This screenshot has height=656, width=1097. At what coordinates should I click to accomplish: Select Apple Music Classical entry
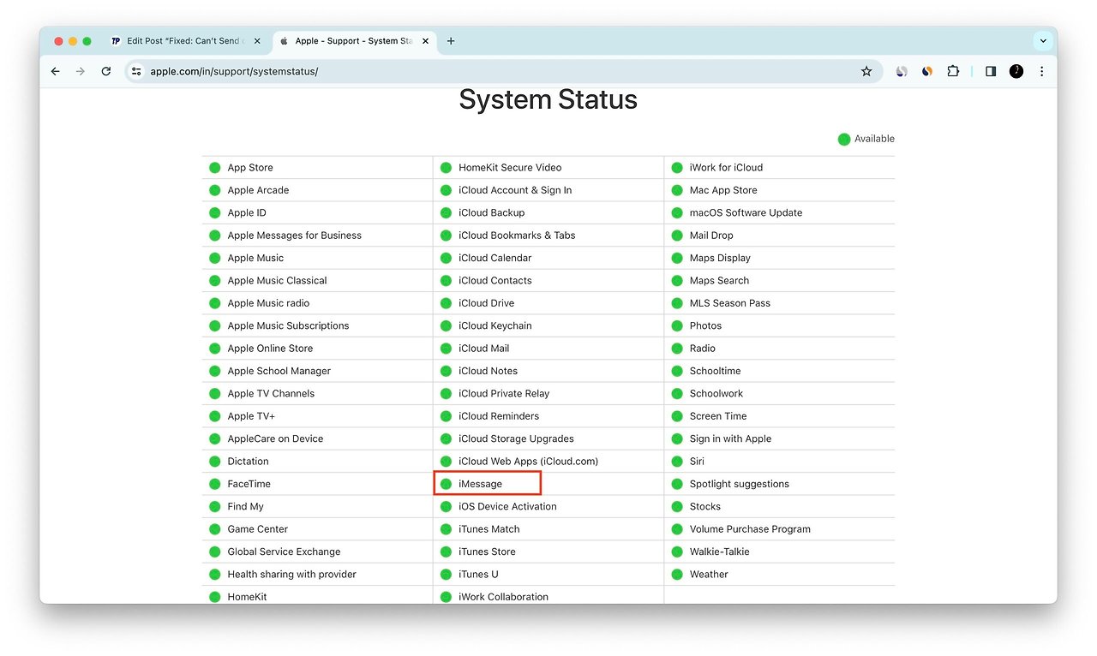pos(317,281)
